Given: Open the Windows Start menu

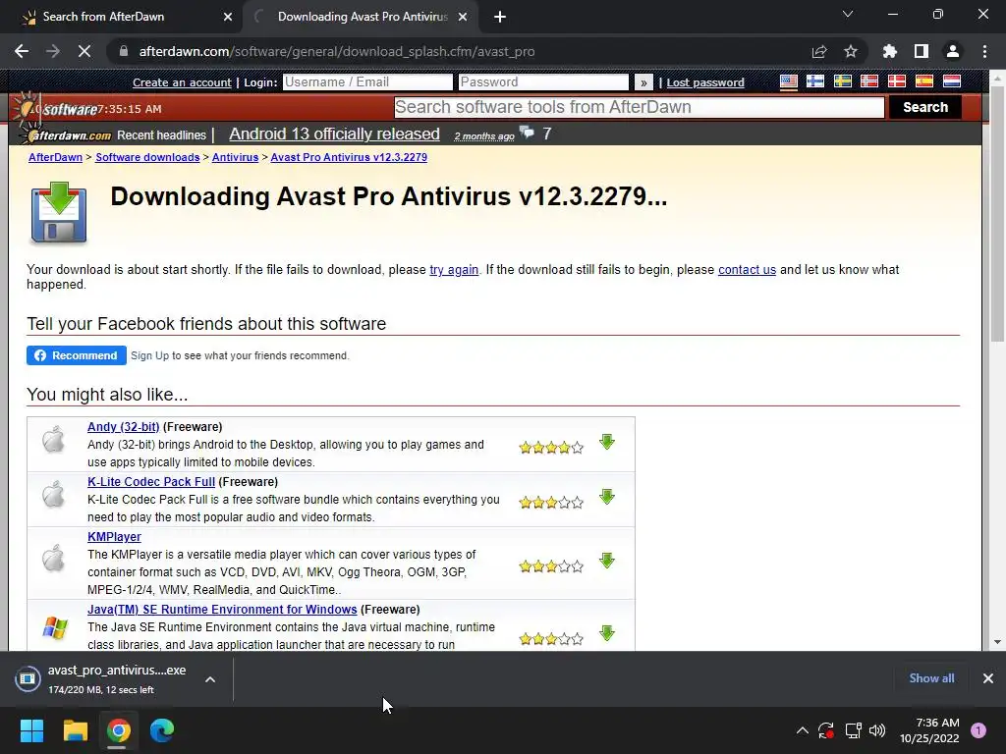Looking at the screenshot, I should [x=31, y=730].
